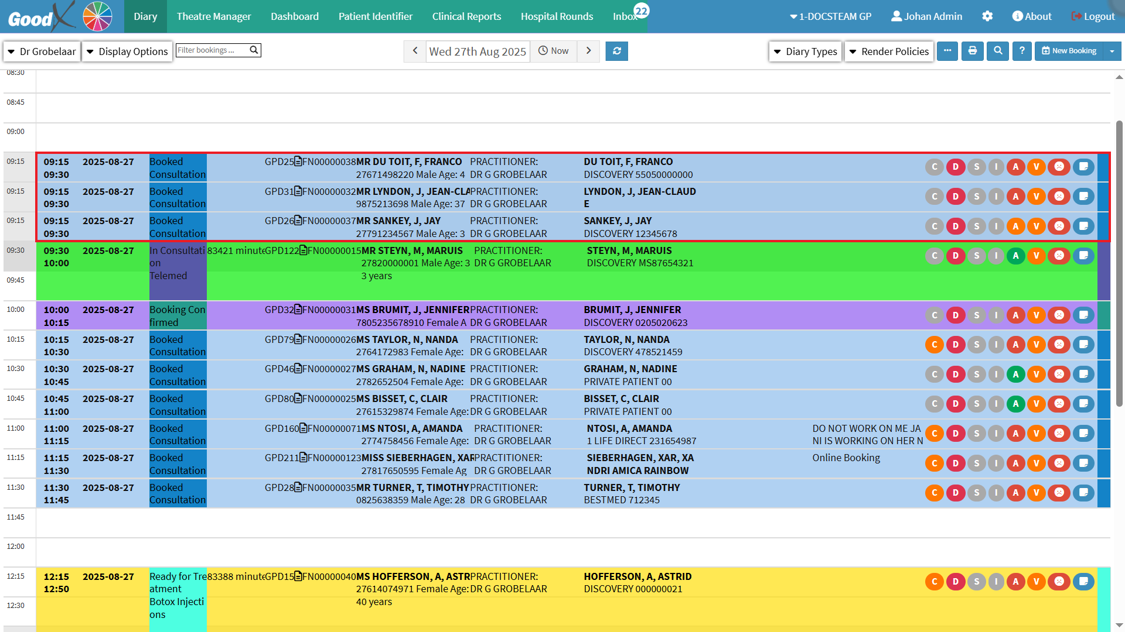Open the search icon in toolbar

point(998,51)
